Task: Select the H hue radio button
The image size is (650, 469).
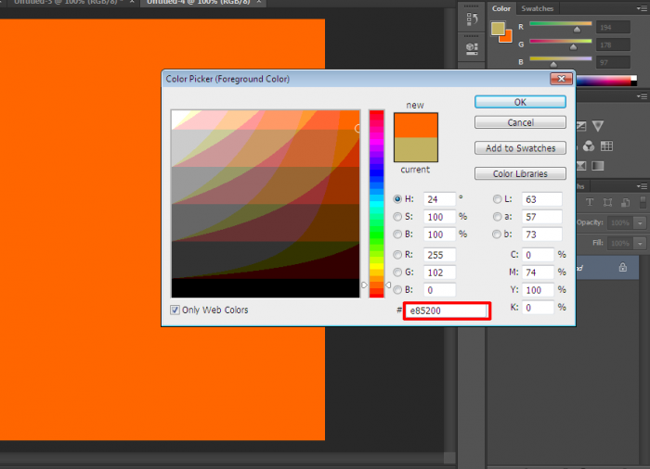Action: click(397, 199)
